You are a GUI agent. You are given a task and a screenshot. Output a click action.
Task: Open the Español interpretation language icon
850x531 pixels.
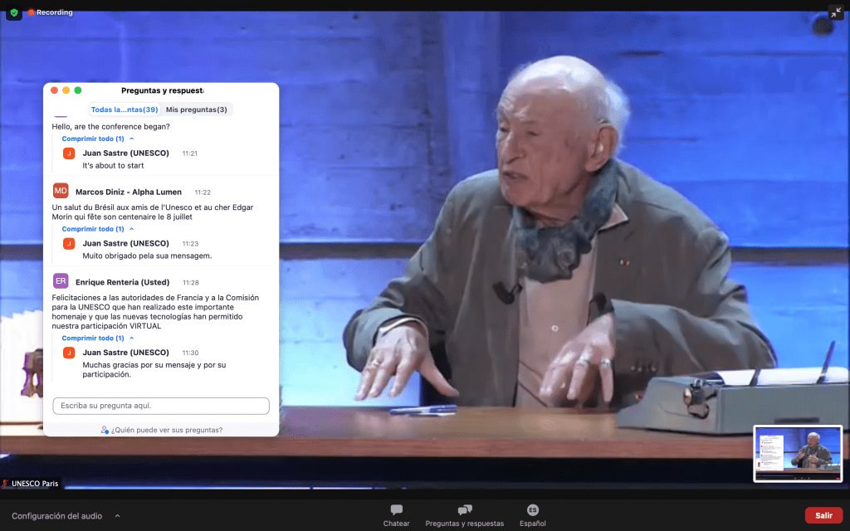point(532,510)
